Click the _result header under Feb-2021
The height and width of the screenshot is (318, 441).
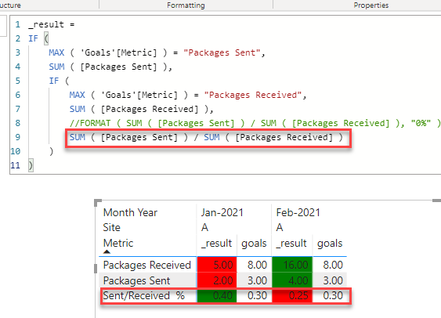click(291, 244)
